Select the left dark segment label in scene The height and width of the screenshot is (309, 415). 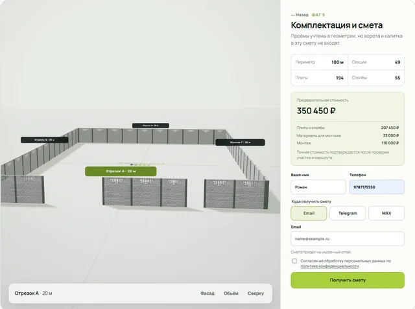pyautogui.click(x=45, y=140)
